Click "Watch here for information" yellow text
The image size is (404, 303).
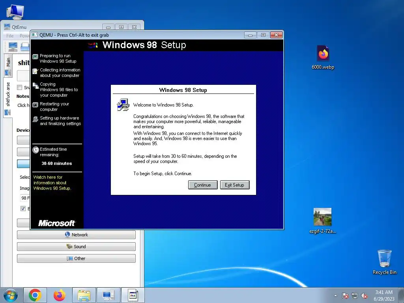pyautogui.click(x=52, y=183)
